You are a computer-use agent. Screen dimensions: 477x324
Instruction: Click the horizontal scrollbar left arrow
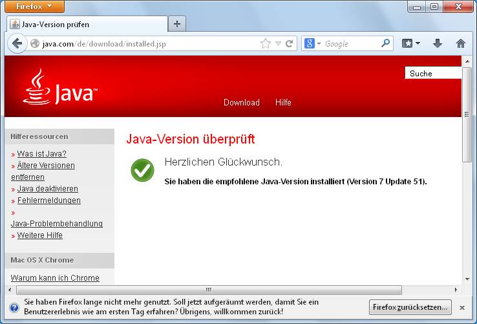pyautogui.click(x=10, y=290)
